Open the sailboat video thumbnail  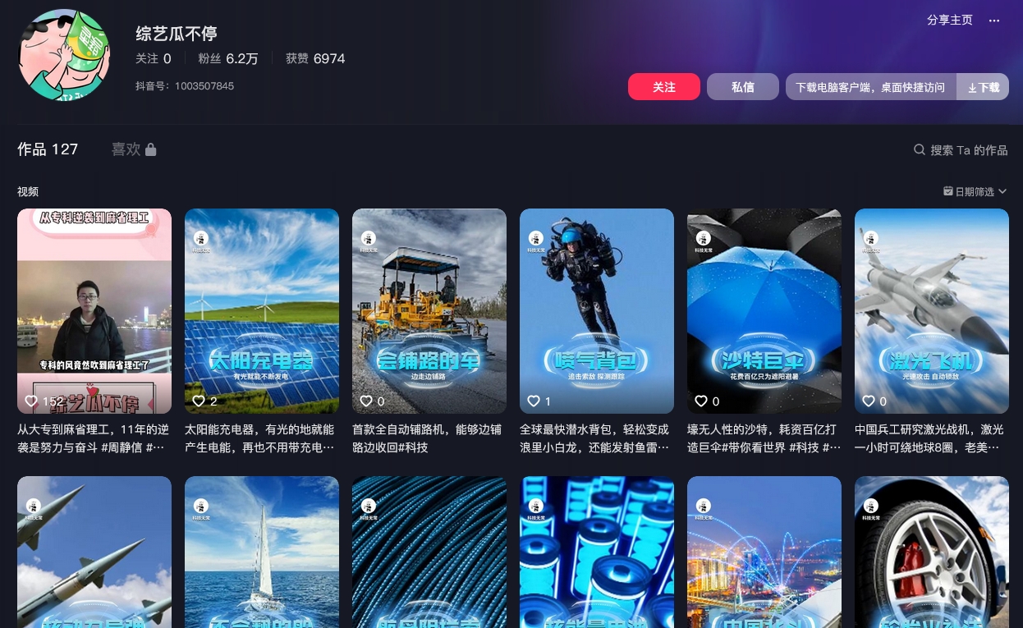(262, 552)
